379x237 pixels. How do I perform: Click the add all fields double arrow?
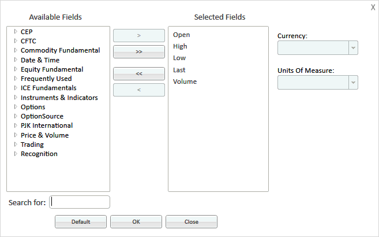139,52
